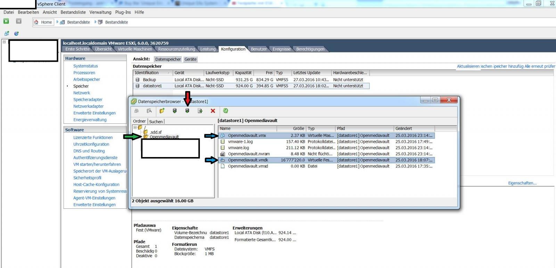The height and width of the screenshot is (268, 556).
Task: Click the upload files to datastore icon
Action: (175, 111)
